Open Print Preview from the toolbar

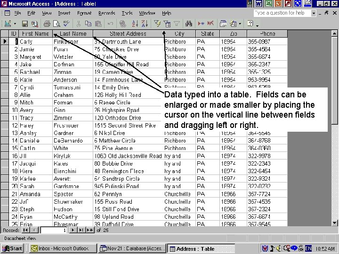tap(56, 24)
